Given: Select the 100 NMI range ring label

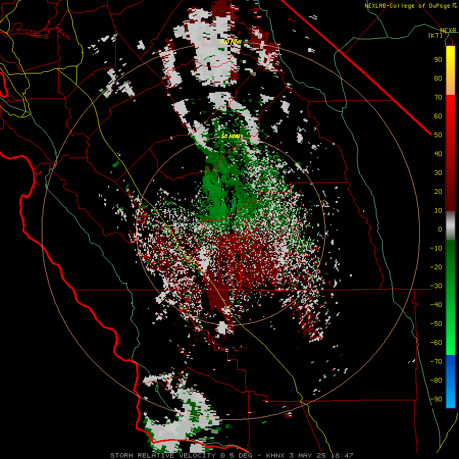Looking at the screenshot, I should pyautogui.click(x=231, y=42).
